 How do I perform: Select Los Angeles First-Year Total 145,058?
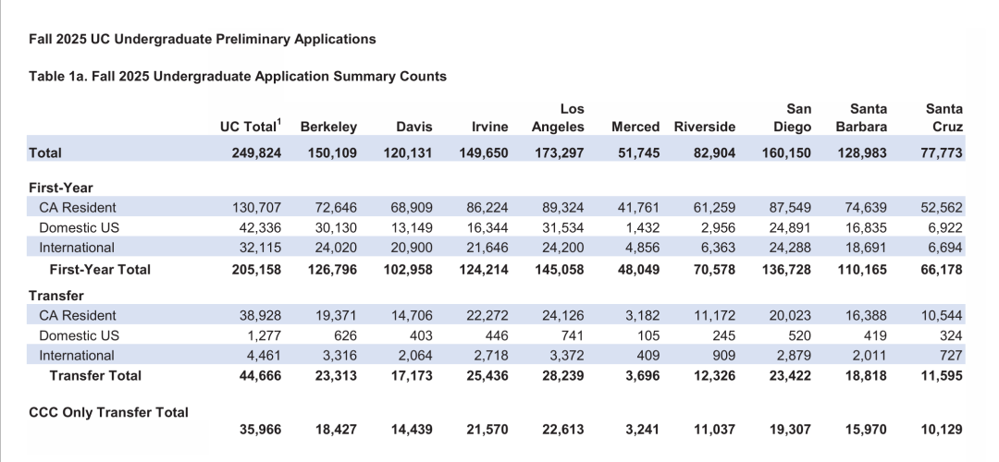click(560, 269)
